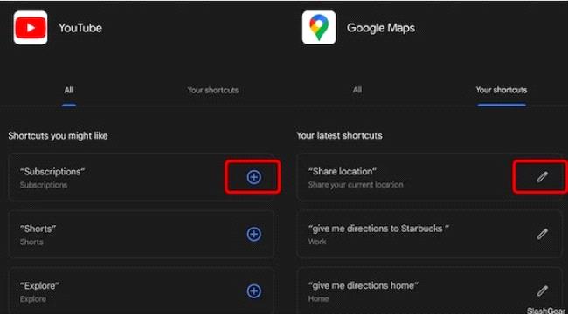Click the "Home" subtitle under directions home
Image resolution: width=568 pixels, height=314 pixels.
pos(318,299)
